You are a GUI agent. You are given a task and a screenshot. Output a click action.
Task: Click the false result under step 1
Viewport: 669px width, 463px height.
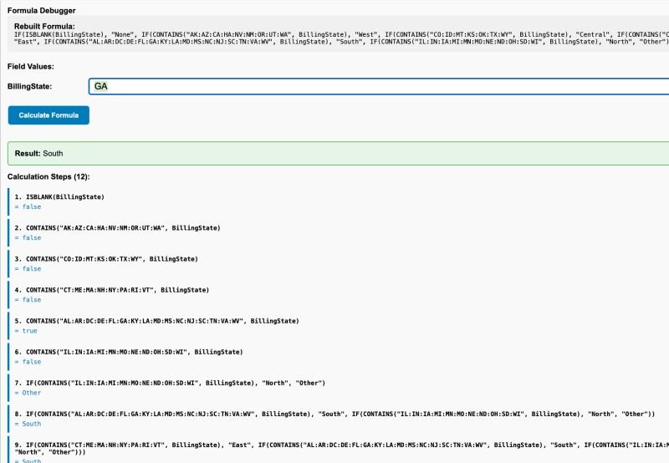coord(28,206)
